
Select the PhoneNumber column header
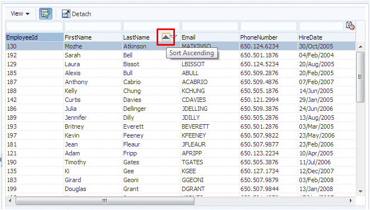click(269, 37)
